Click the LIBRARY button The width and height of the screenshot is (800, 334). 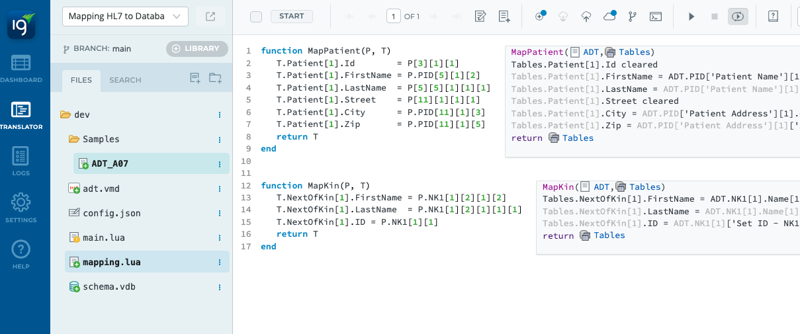pyautogui.click(x=197, y=48)
